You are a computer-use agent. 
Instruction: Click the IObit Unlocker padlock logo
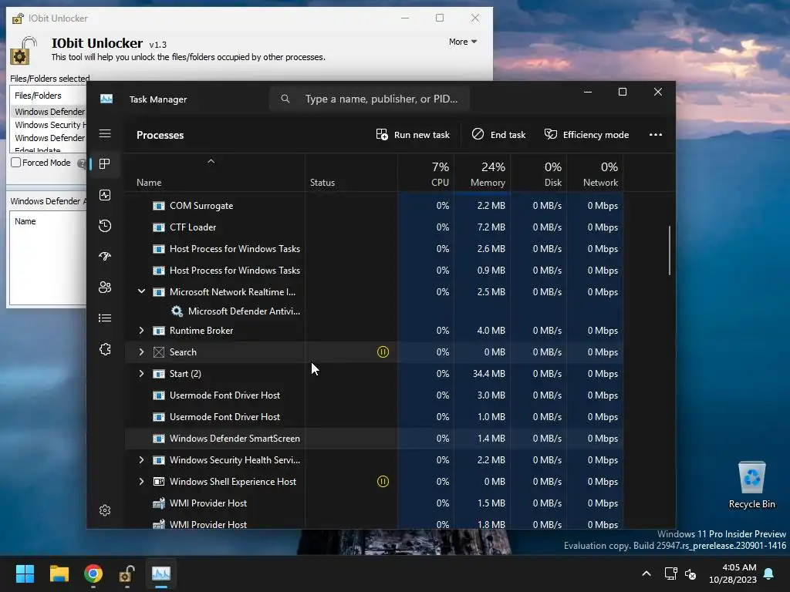[x=24, y=50]
